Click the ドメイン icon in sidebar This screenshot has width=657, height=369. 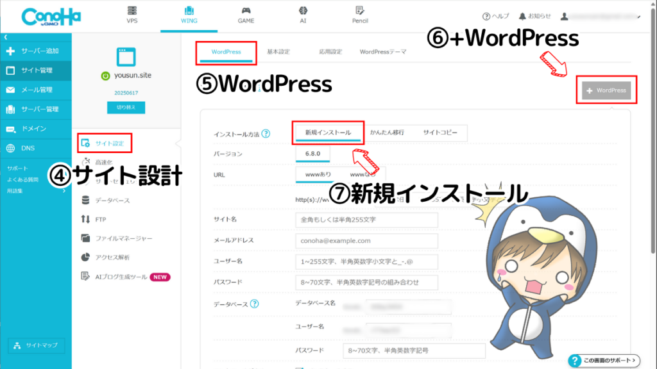coord(10,129)
